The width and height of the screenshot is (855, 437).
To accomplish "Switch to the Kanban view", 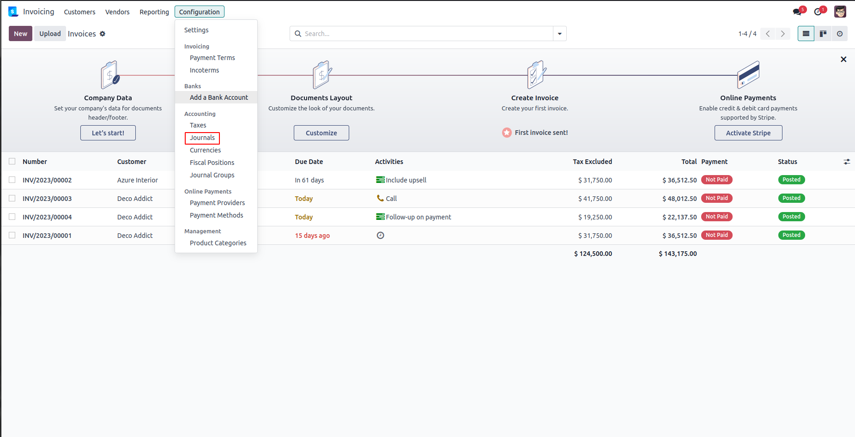I will [x=823, y=34].
